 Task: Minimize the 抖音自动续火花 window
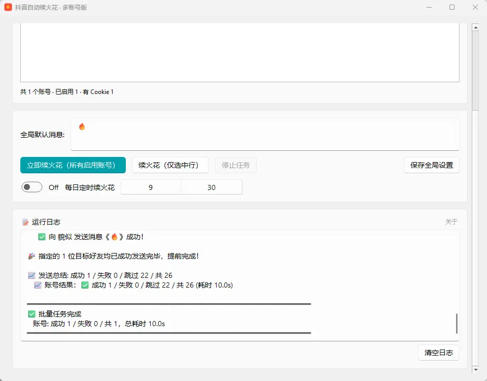tap(429, 7)
